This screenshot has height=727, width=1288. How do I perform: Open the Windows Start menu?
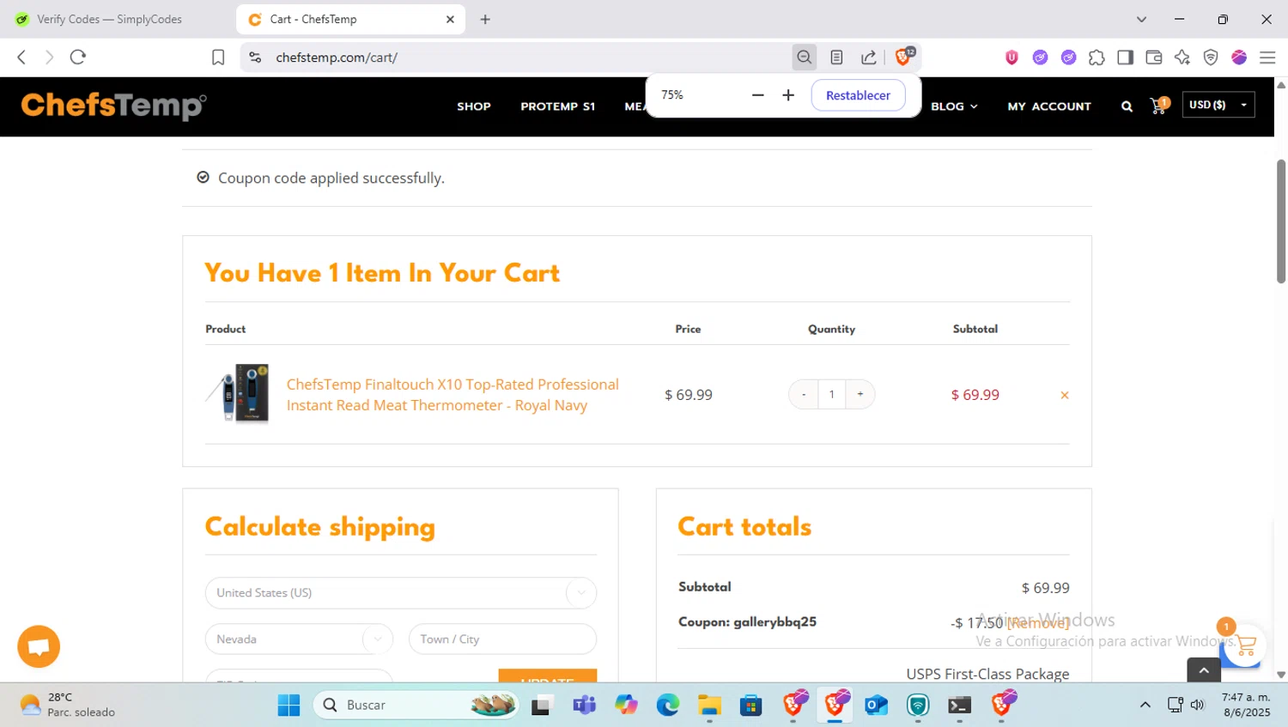pos(289,706)
